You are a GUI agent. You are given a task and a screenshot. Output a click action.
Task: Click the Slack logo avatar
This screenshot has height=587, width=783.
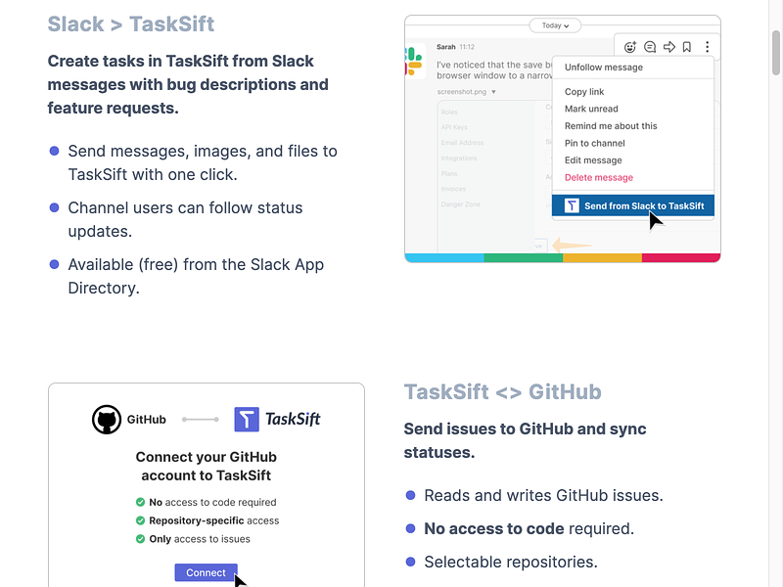[x=415, y=61]
